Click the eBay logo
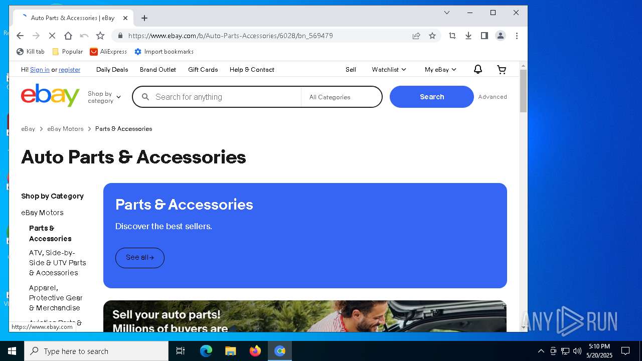Viewport: 642px width, 361px height. pos(50,95)
